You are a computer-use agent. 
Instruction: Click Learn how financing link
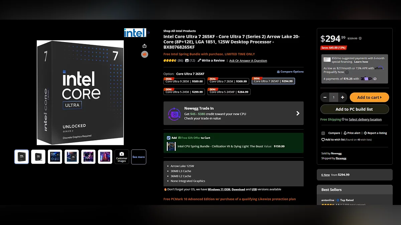click(361, 62)
